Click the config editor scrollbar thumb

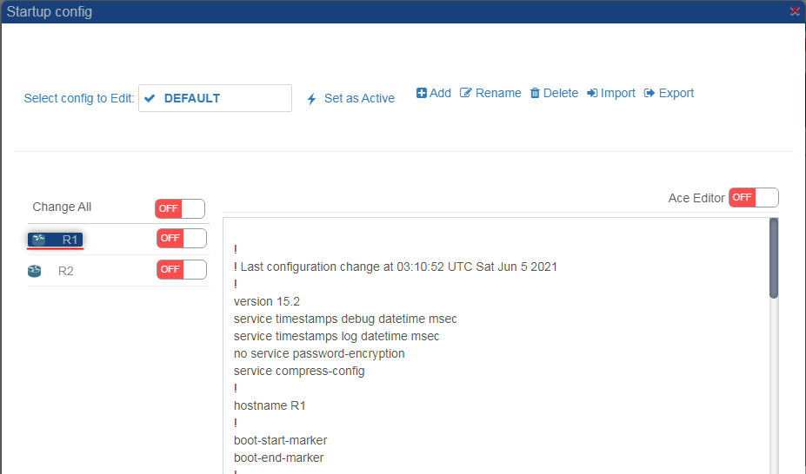pos(774,258)
